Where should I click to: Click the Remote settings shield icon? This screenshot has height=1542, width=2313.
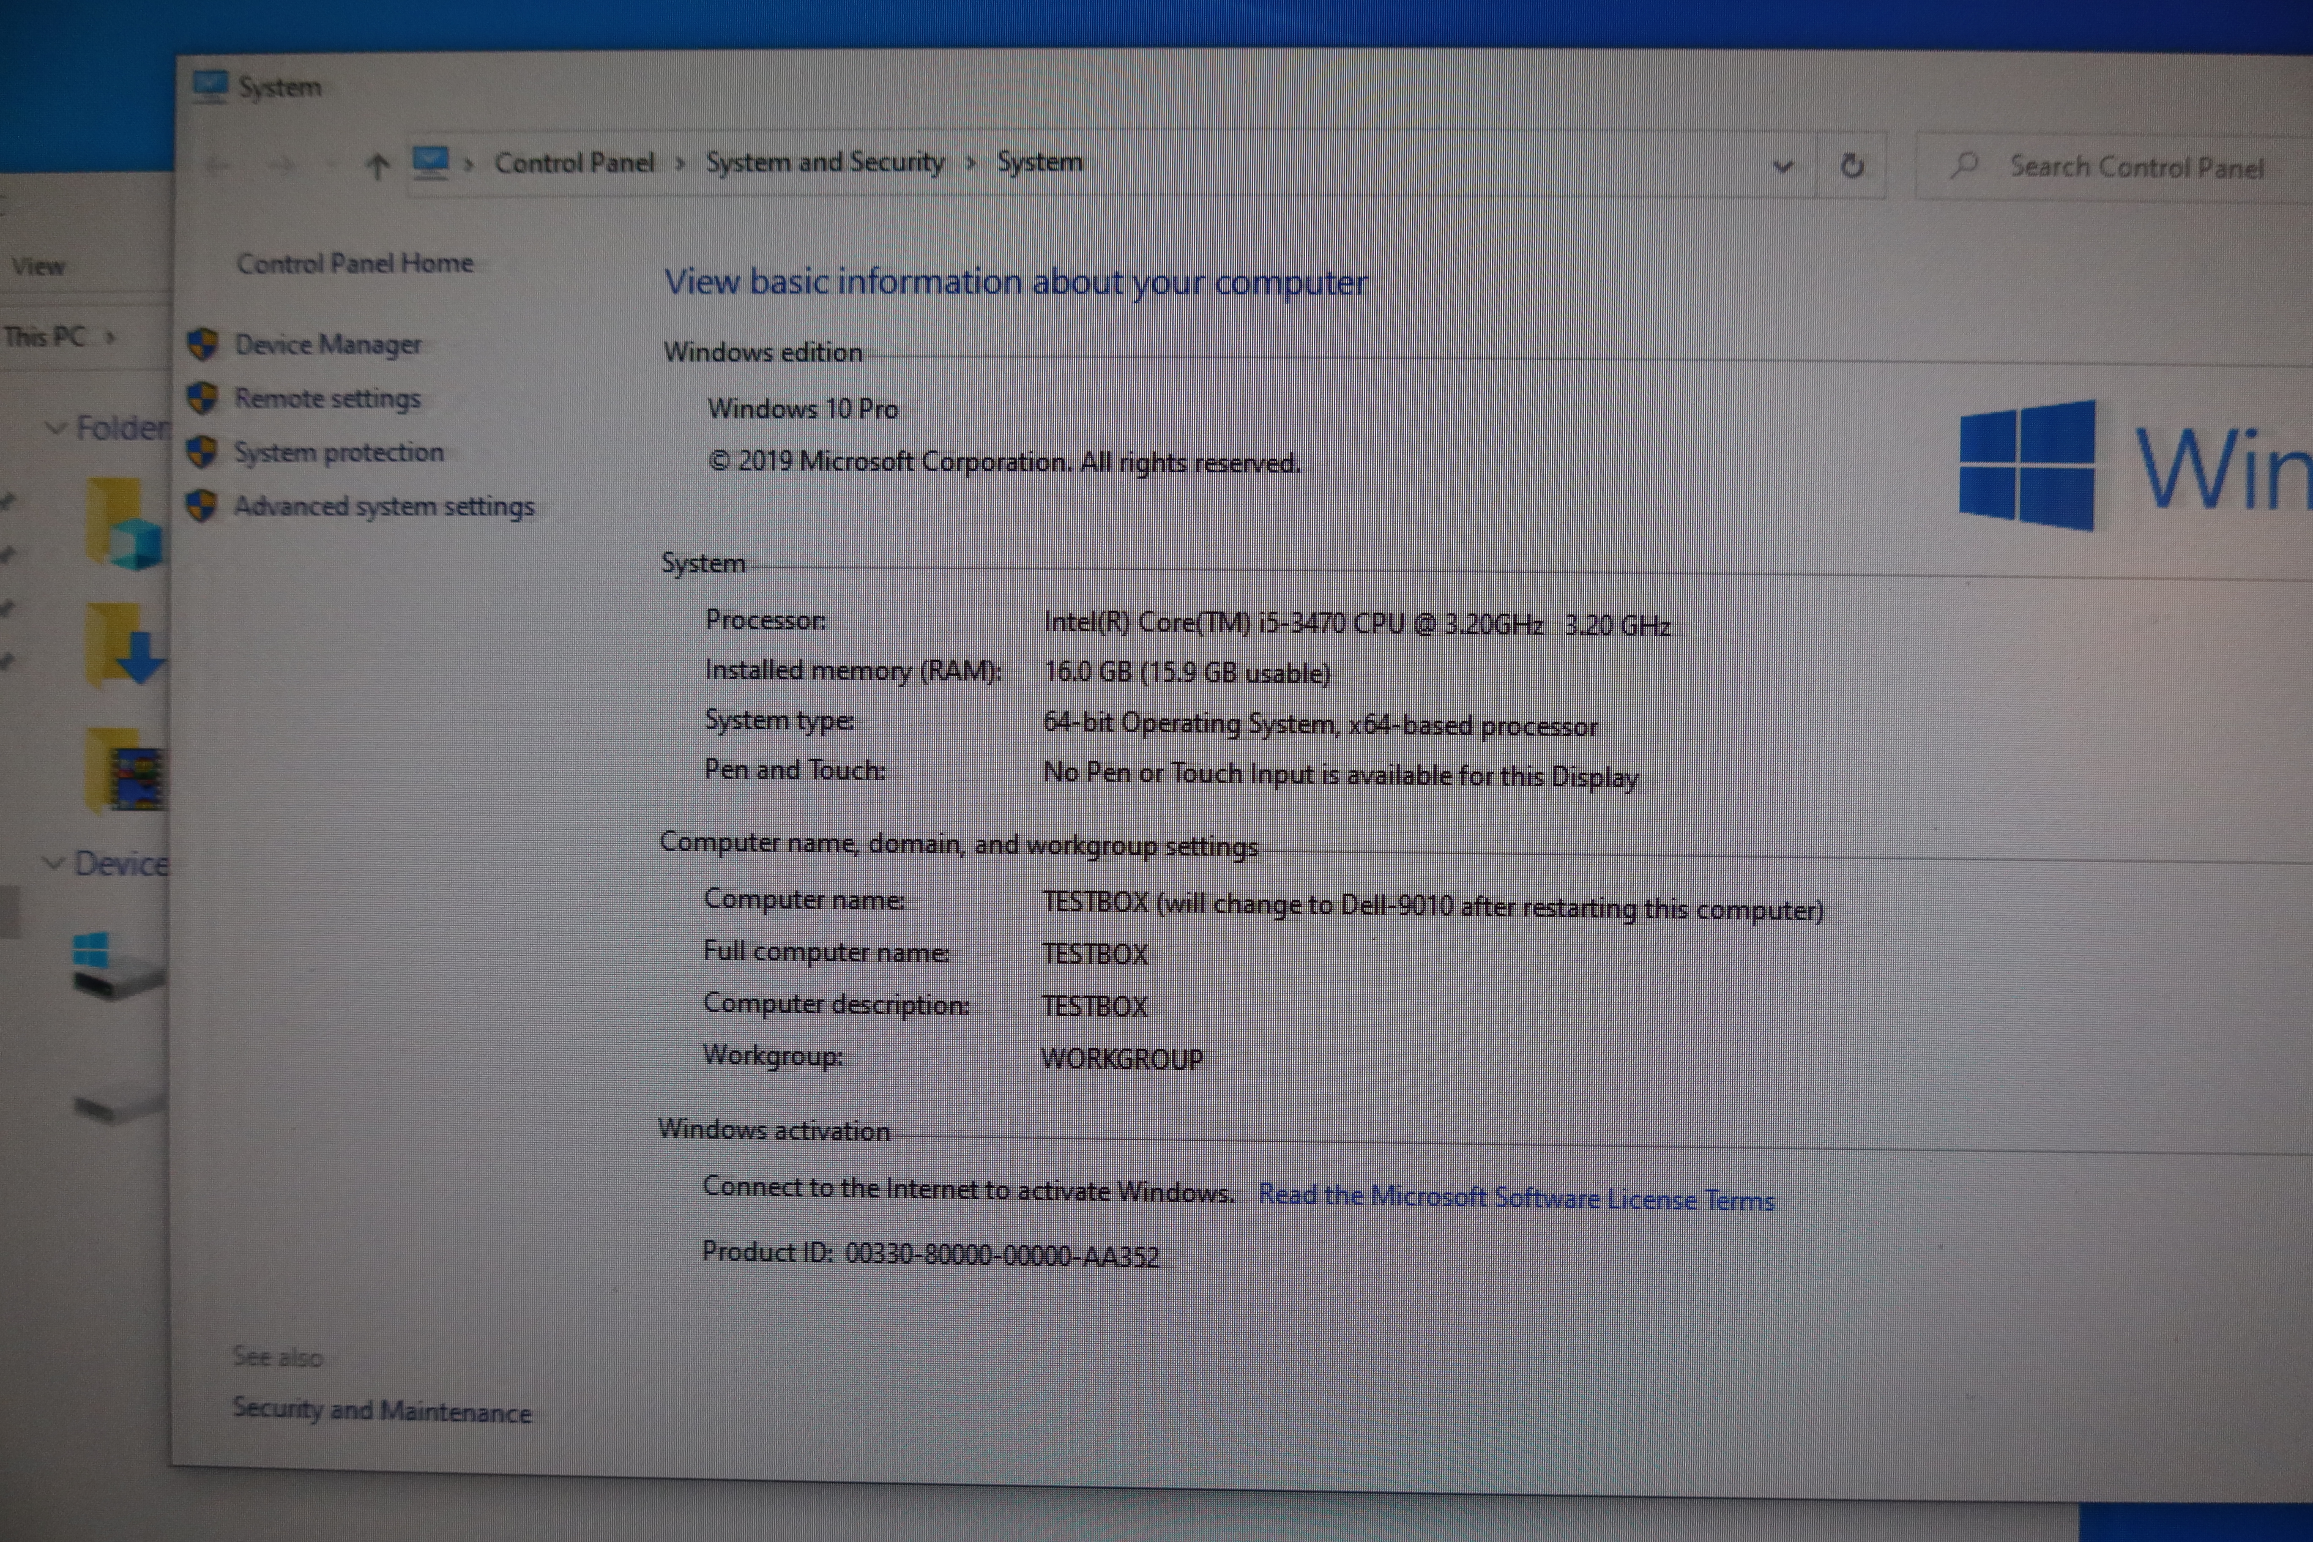point(202,398)
